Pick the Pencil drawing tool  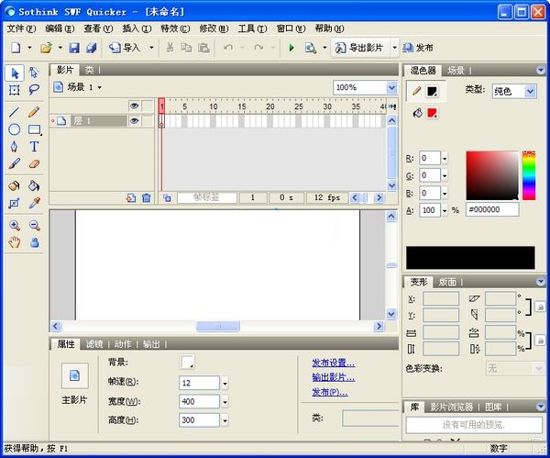click(34, 111)
